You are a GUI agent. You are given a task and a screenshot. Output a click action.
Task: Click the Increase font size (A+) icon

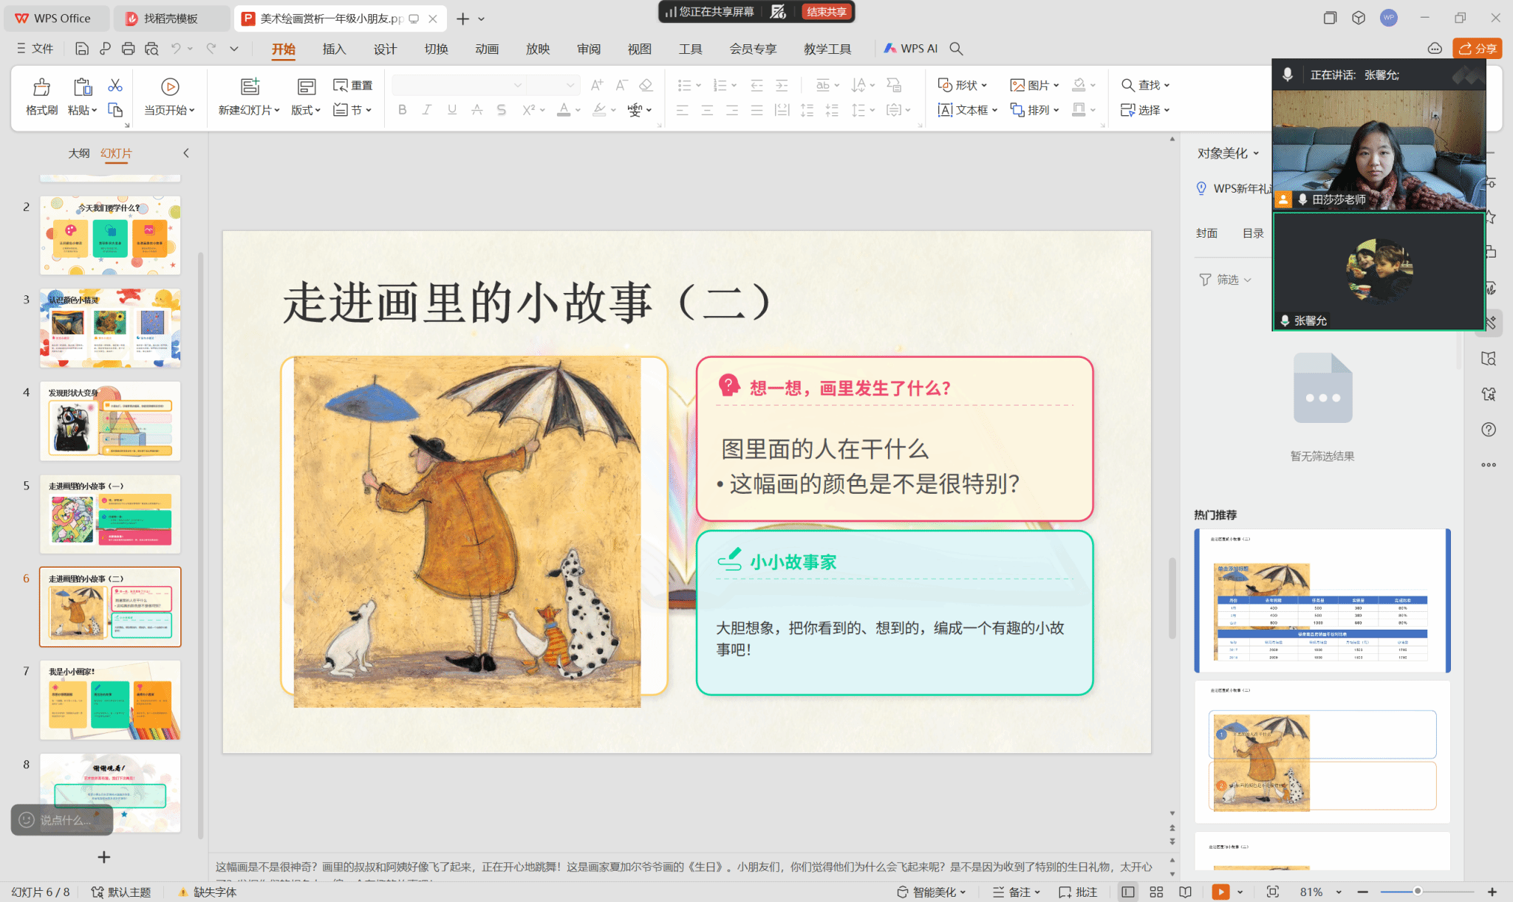tap(597, 86)
